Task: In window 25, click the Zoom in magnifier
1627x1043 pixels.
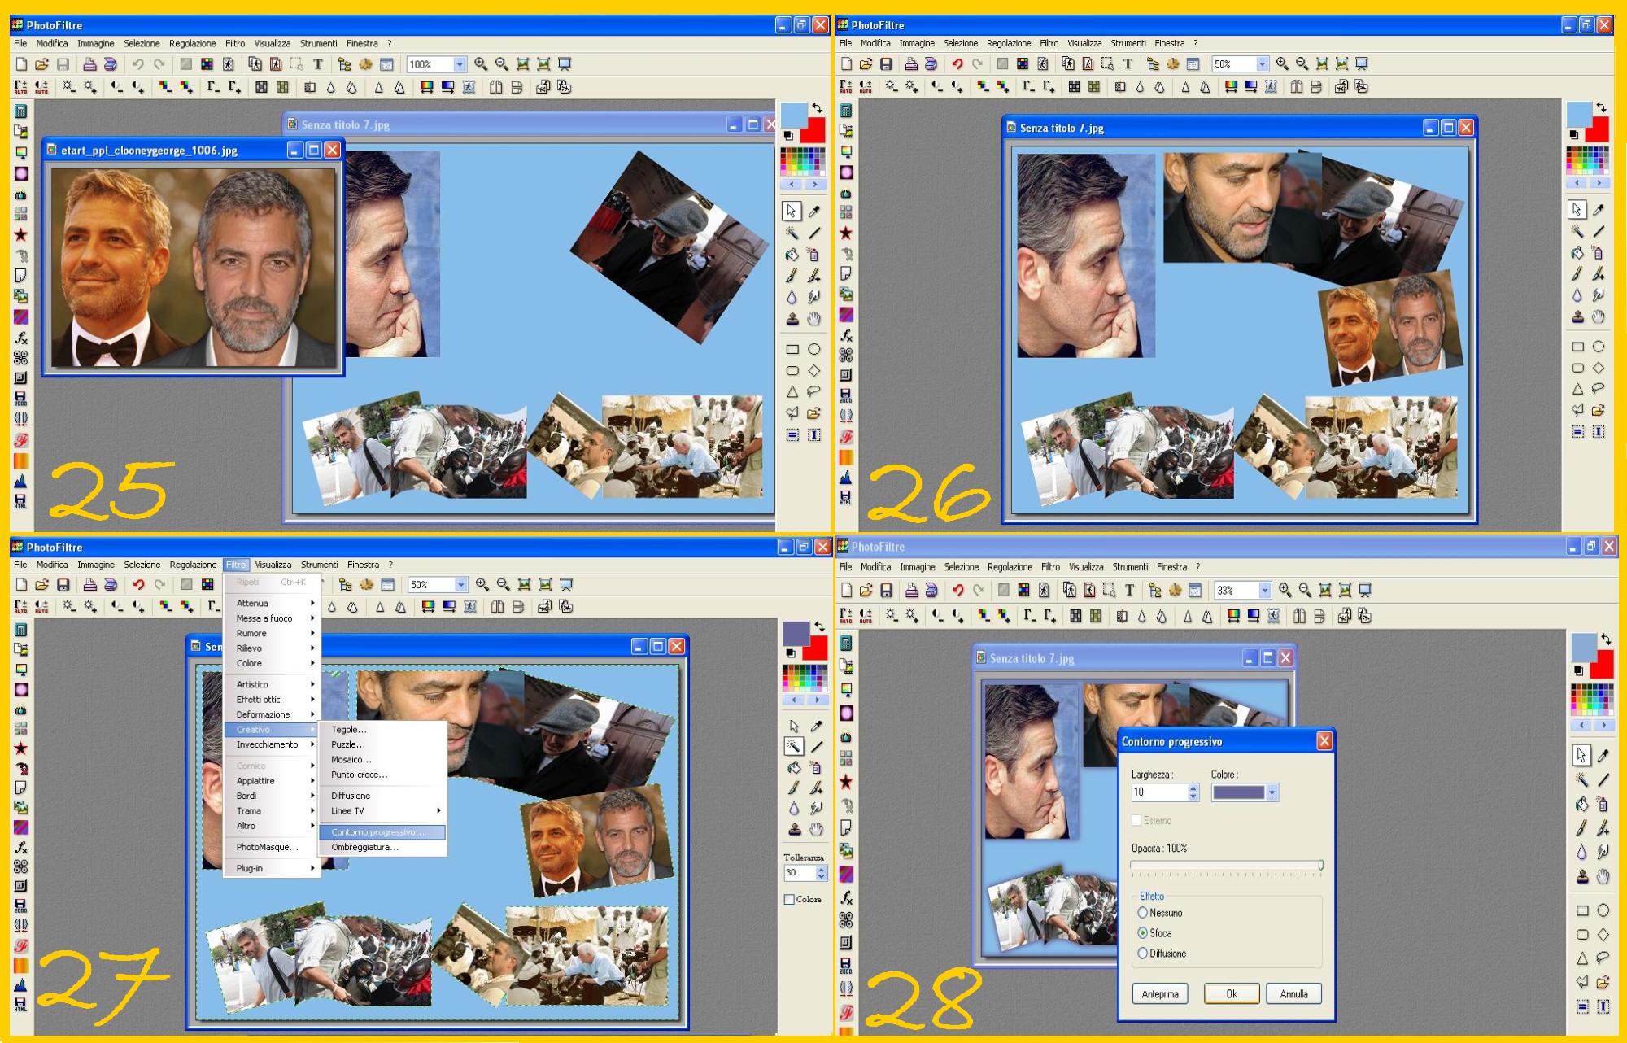Action: (481, 64)
